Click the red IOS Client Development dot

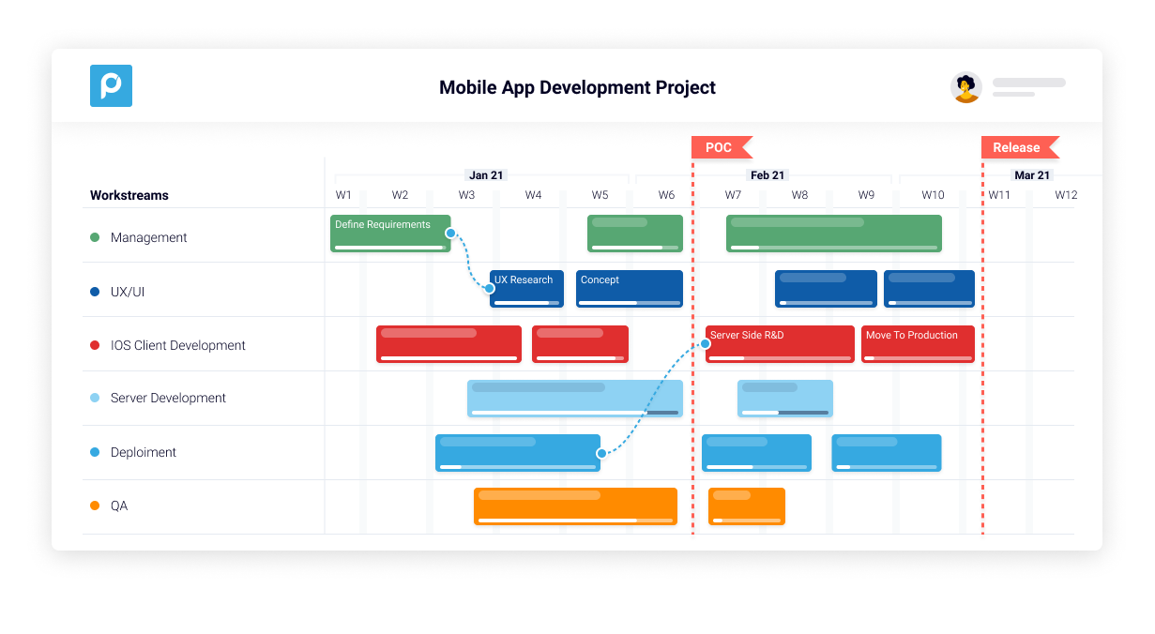pos(95,345)
